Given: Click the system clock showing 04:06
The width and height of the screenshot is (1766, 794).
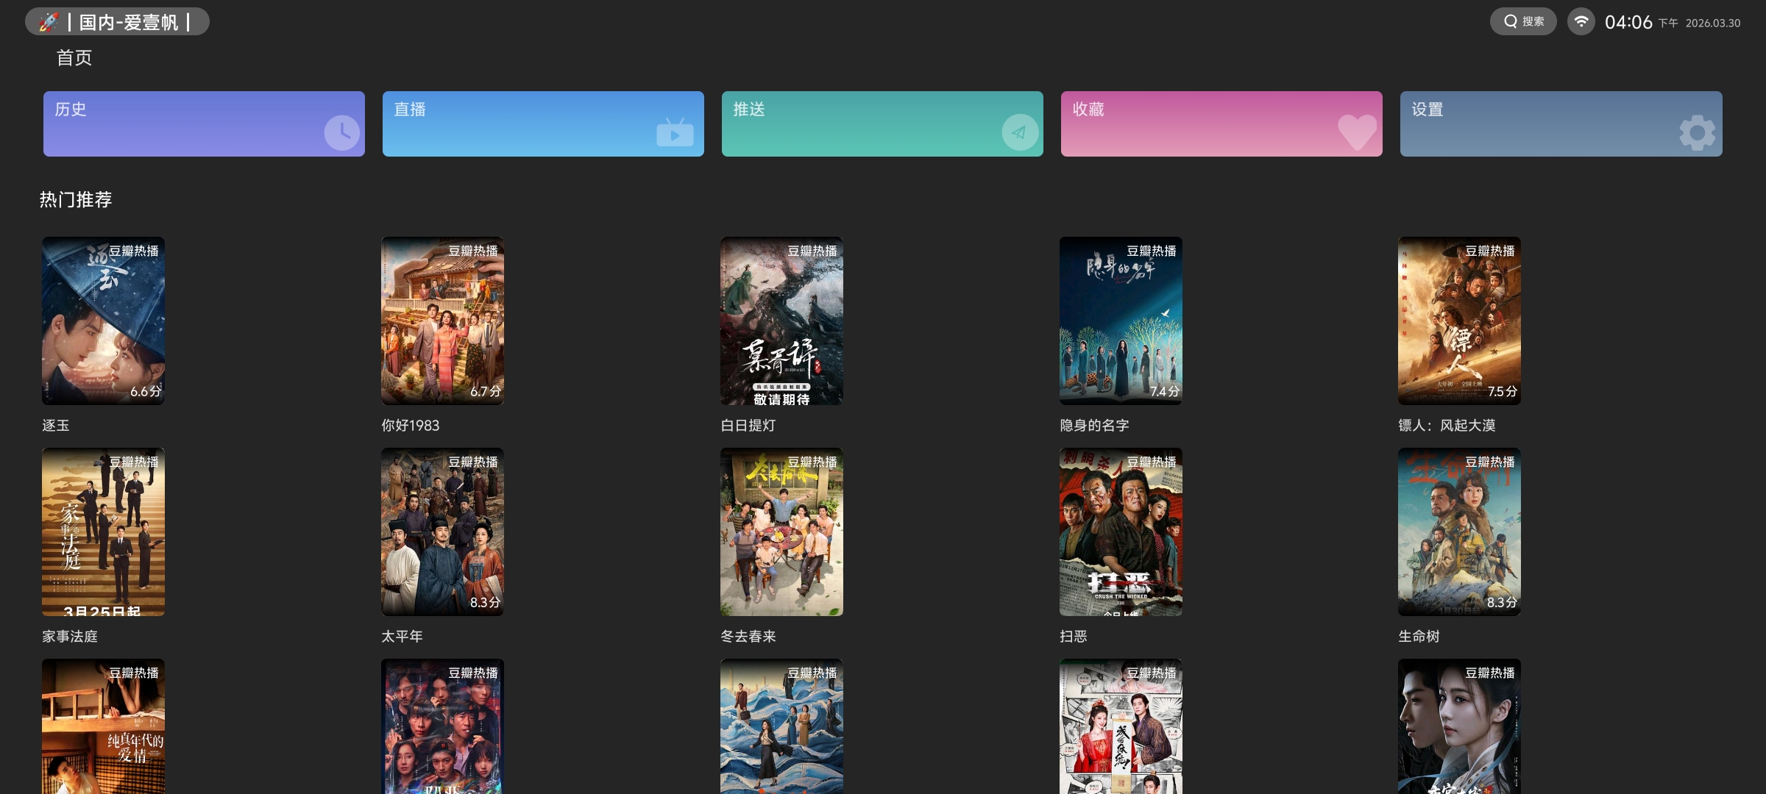Looking at the screenshot, I should tap(1628, 21).
